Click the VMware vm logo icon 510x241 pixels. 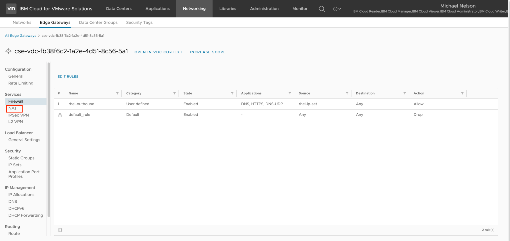[x=11, y=8]
